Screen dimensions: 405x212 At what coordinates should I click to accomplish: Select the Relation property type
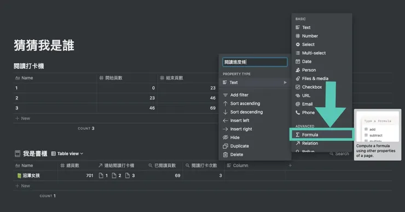pyautogui.click(x=322, y=143)
